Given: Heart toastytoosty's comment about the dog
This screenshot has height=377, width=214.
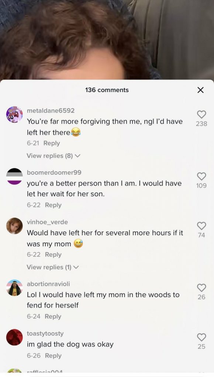Looking at the screenshot, I should [201, 337].
